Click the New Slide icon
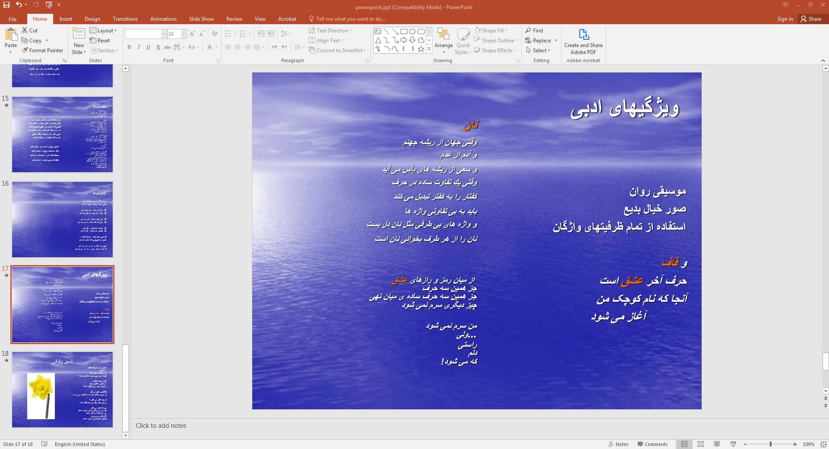Screen dimensions: 829x449 point(79,34)
